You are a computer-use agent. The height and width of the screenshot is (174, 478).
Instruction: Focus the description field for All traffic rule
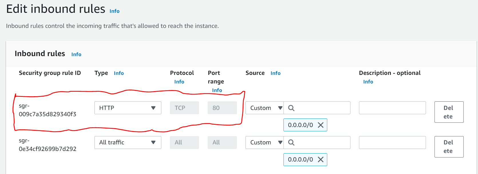(392, 142)
